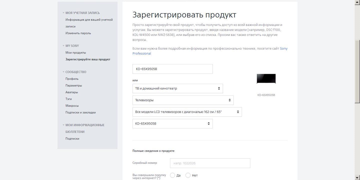Image resolution: width=360 pixels, height=180 pixels.
Task: Select the Да radio button
Action: [172, 175]
